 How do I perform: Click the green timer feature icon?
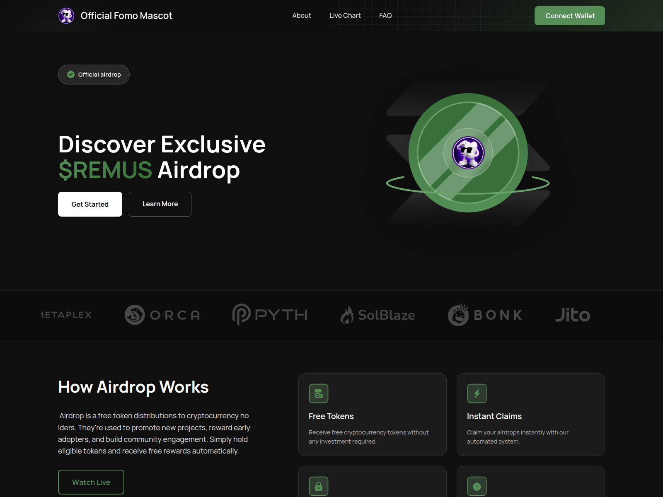tap(477, 486)
